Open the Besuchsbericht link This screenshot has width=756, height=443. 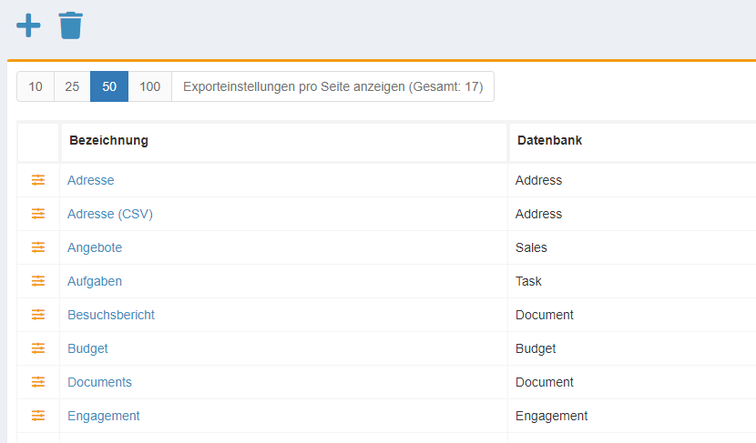(x=111, y=315)
